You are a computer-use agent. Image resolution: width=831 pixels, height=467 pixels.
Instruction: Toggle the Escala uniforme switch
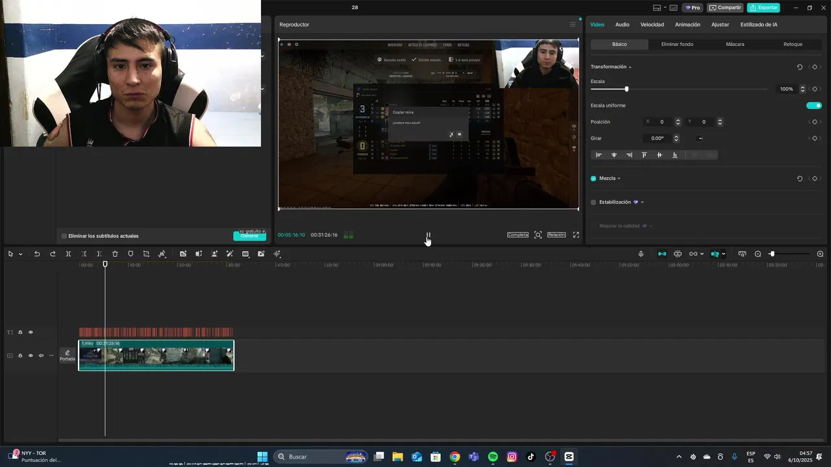pos(814,105)
